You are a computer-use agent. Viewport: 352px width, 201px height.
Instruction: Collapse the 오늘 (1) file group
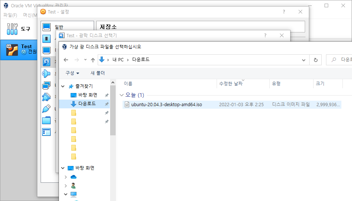(122, 95)
